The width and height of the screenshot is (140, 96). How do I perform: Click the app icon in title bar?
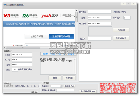tap(5, 5)
